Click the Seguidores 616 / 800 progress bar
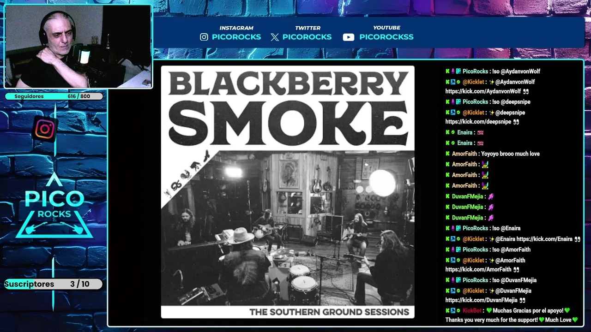 click(54, 96)
